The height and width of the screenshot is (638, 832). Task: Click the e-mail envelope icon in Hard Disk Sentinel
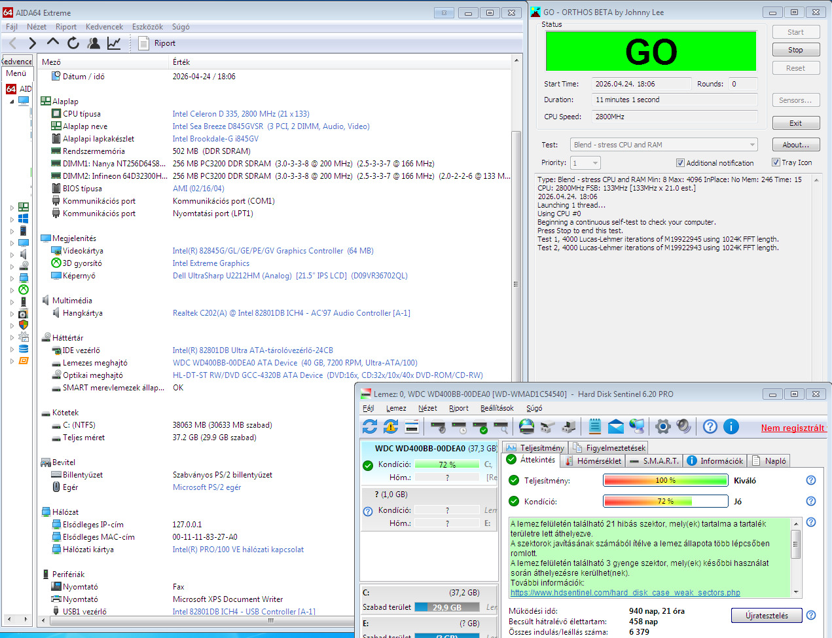pos(616,427)
